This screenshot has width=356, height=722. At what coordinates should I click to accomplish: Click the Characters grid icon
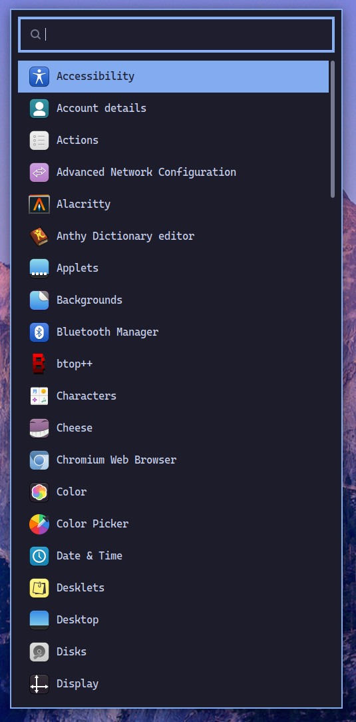click(39, 396)
